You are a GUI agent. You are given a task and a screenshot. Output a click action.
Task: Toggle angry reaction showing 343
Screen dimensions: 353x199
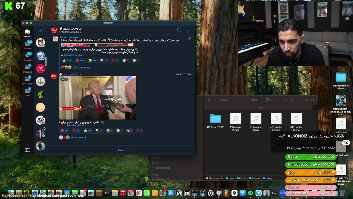tap(80, 60)
